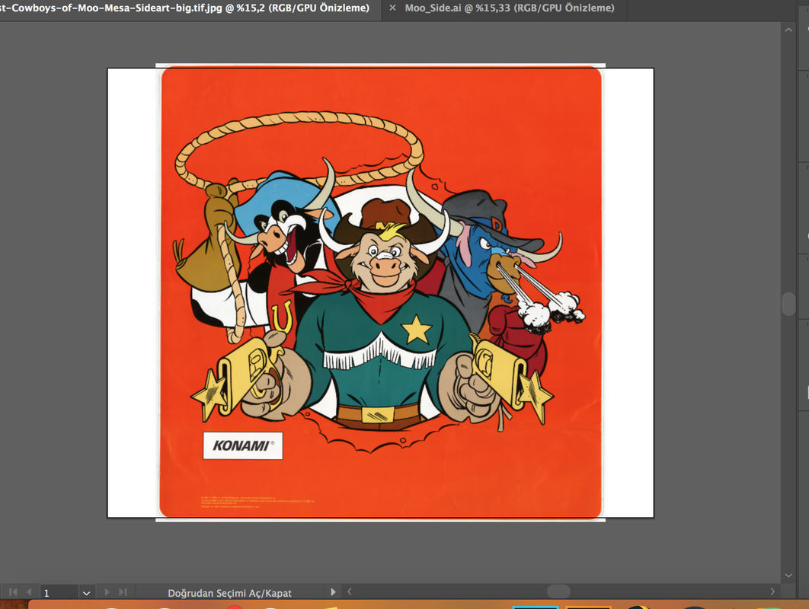Open the artboard number dropdown
The height and width of the screenshot is (609, 809).
point(86,592)
